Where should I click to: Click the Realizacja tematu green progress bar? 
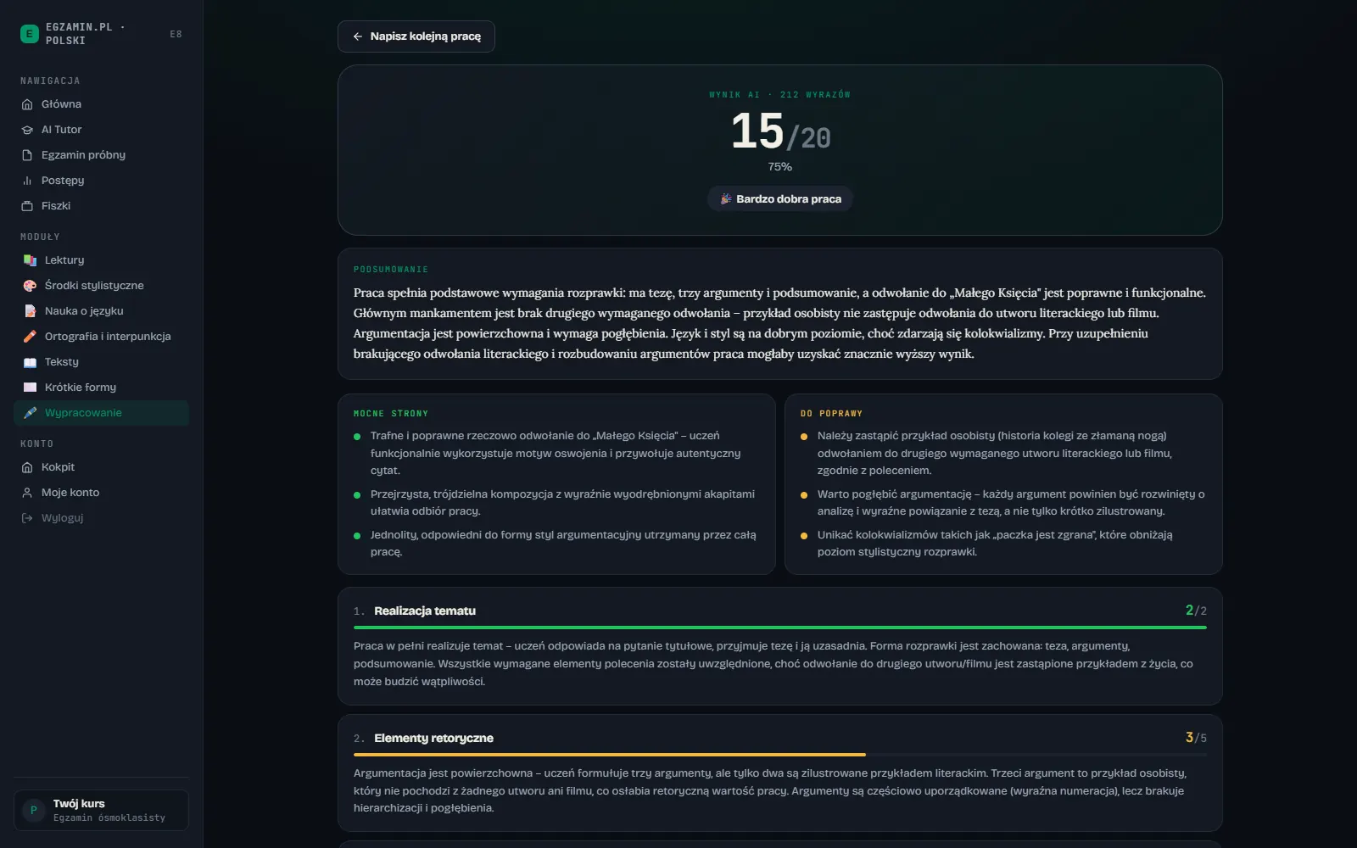click(x=780, y=628)
